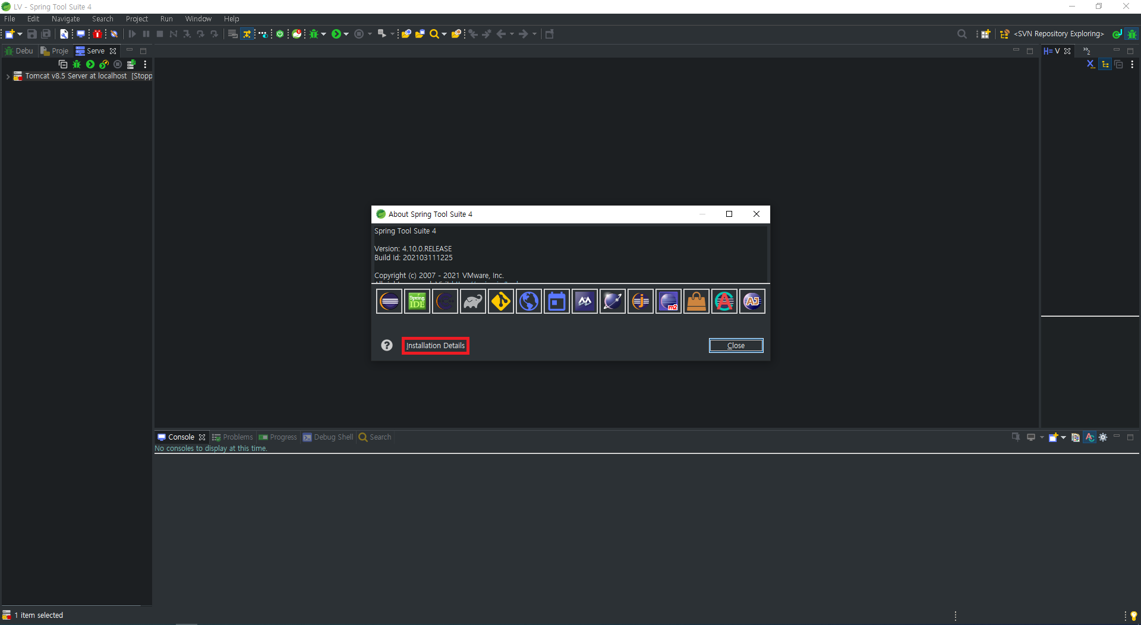Open the Help menu
The width and height of the screenshot is (1141, 625).
coord(232,19)
